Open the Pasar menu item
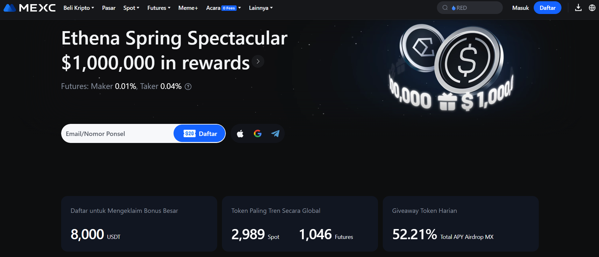 [109, 8]
